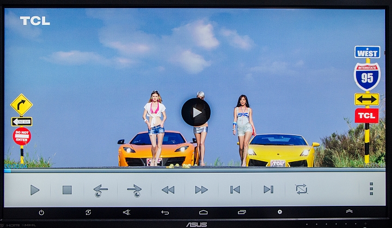Skip to the next track
Screen dimensions: 392x228
(x=268, y=189)
